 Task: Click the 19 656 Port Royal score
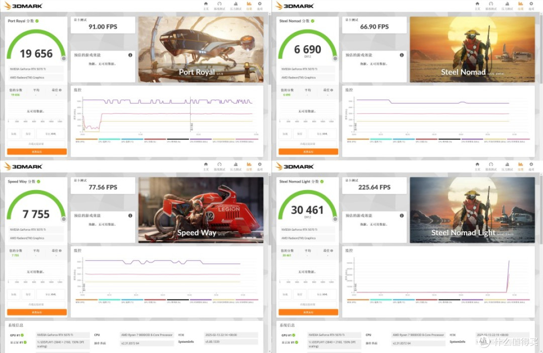pyautogui.click(x=36, y=54)
